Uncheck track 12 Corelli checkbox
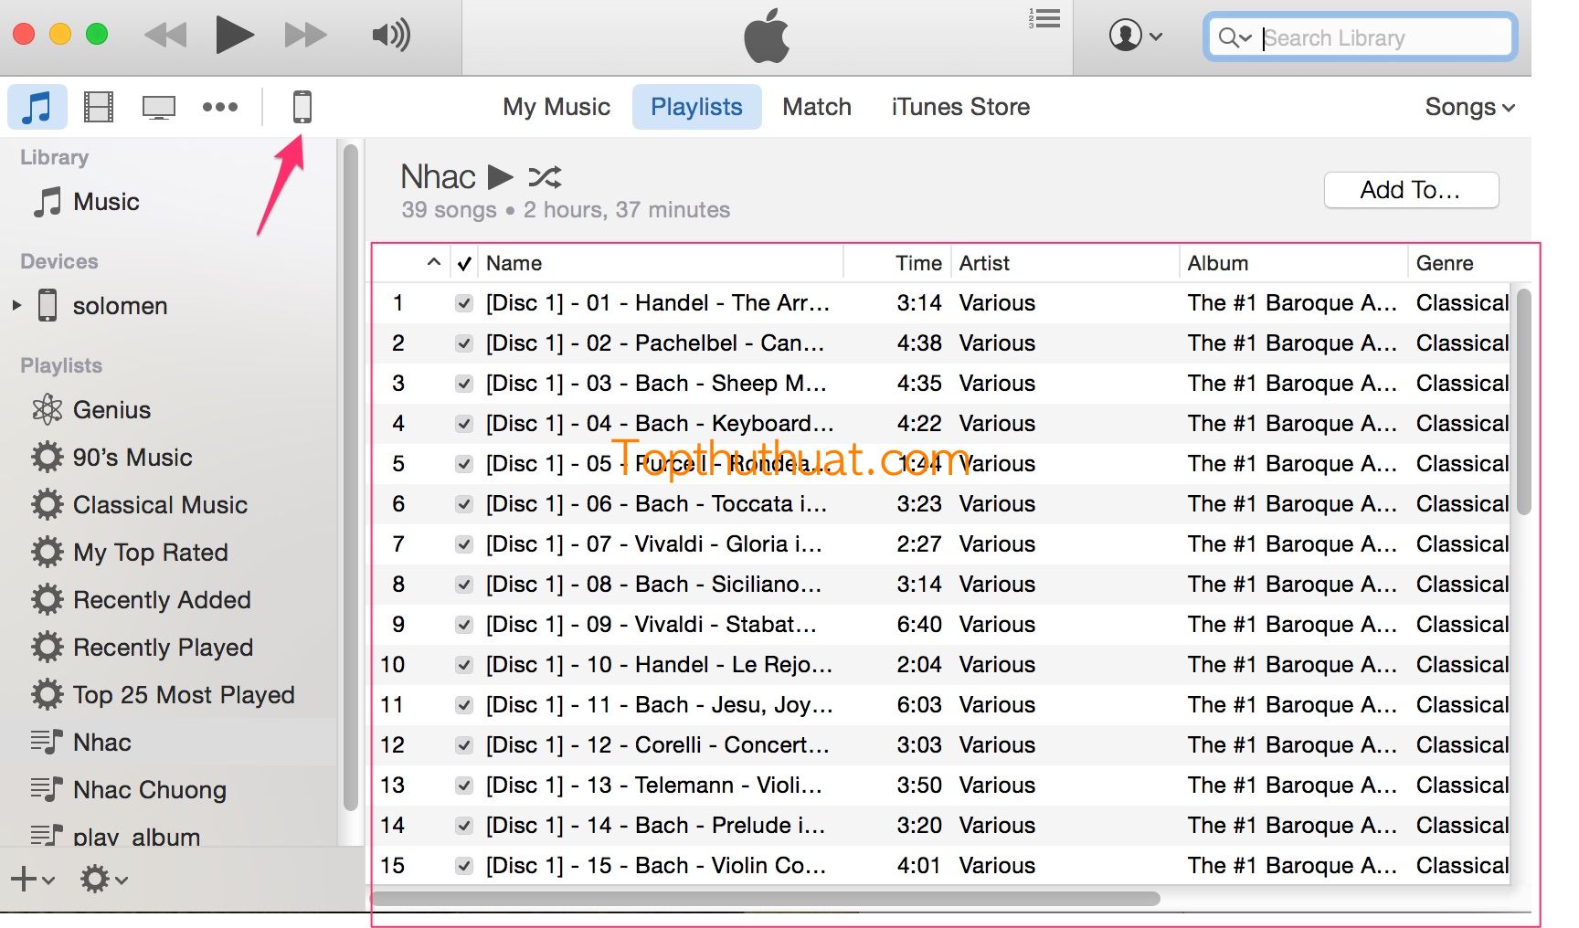Viewport: 1579px width, 928px height. (464, 745)
